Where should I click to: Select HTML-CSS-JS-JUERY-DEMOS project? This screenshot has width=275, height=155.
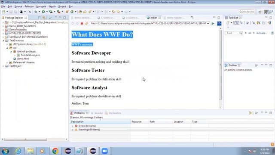point(25,33)
